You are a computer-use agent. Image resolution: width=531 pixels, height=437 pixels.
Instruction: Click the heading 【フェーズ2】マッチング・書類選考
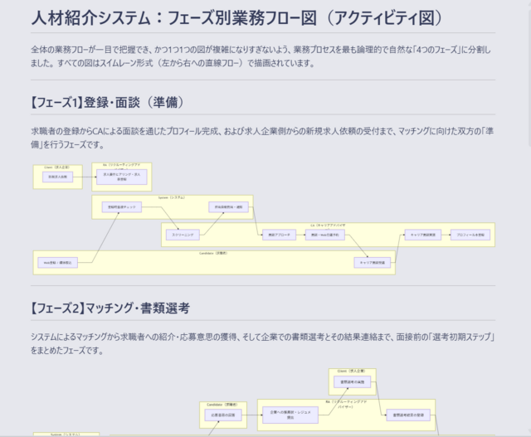point(110,308)
